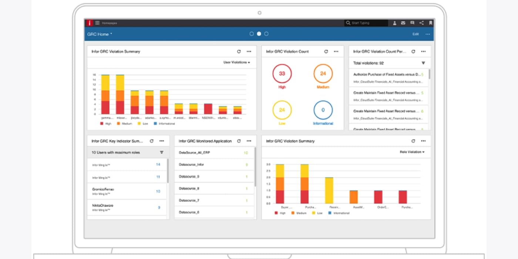This screenshot has width=518, height=259.
Task: Open the user profile icon
Action: (394, 23)
